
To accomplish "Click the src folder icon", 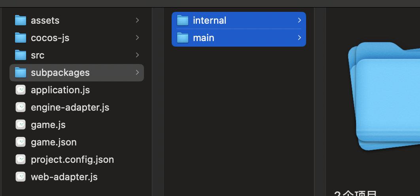I will coord(20,55).
